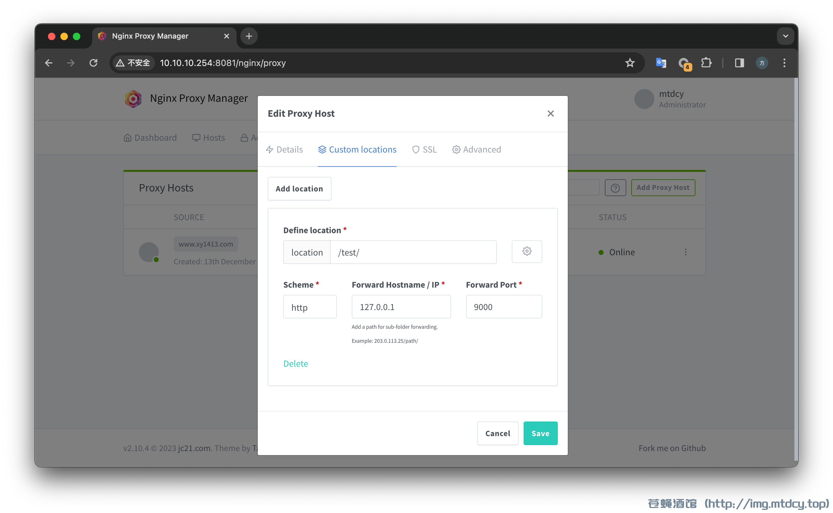
Task: Click the Details tab icon
Action: (x=270, y=150)
